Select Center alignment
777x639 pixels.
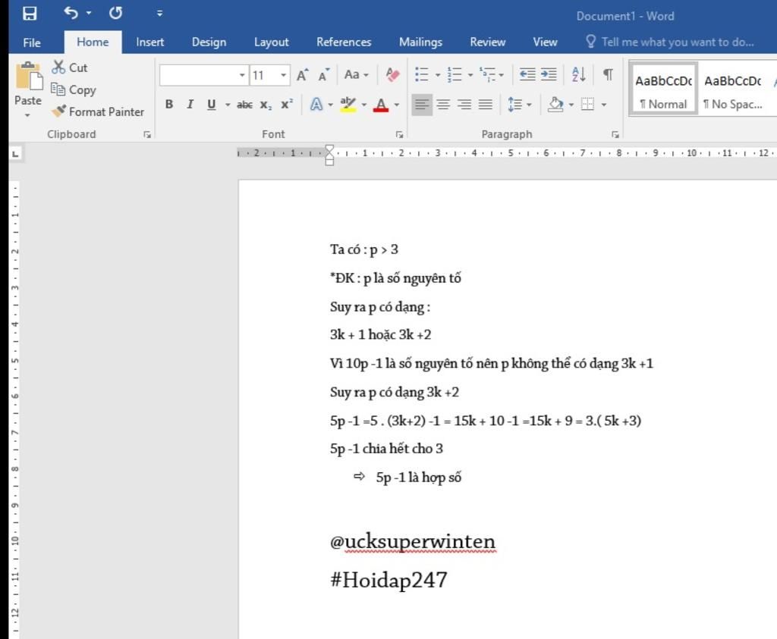(443, 105)
